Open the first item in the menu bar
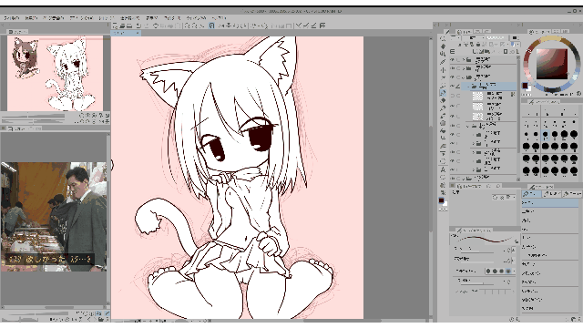The image size is (583, 328). click(12, 18)
